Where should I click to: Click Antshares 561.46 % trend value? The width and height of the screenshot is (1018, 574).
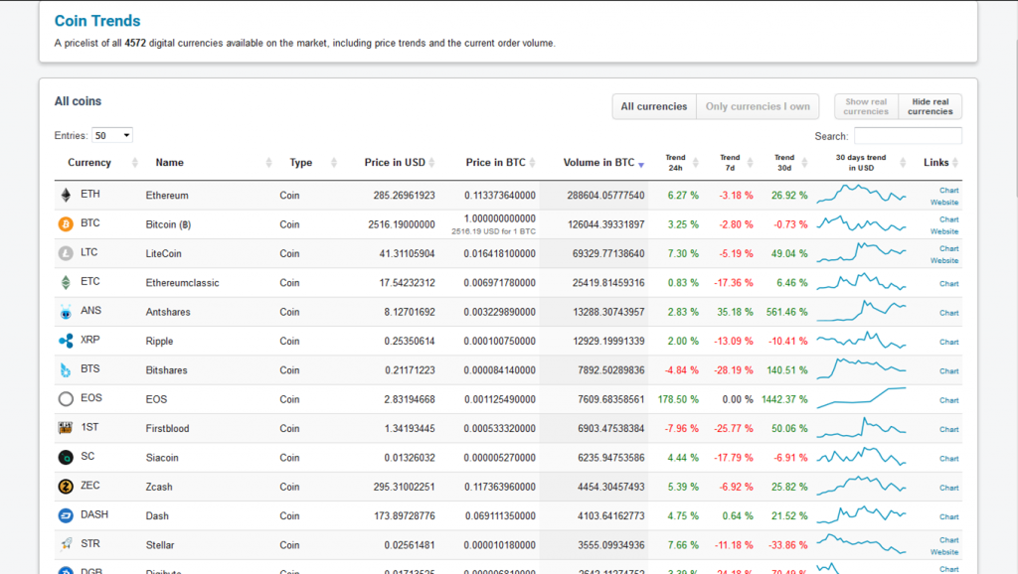787,312
